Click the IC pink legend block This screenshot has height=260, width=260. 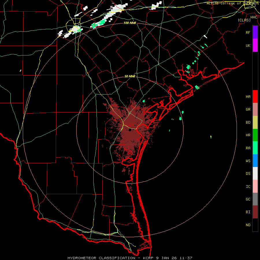point(255,186)
